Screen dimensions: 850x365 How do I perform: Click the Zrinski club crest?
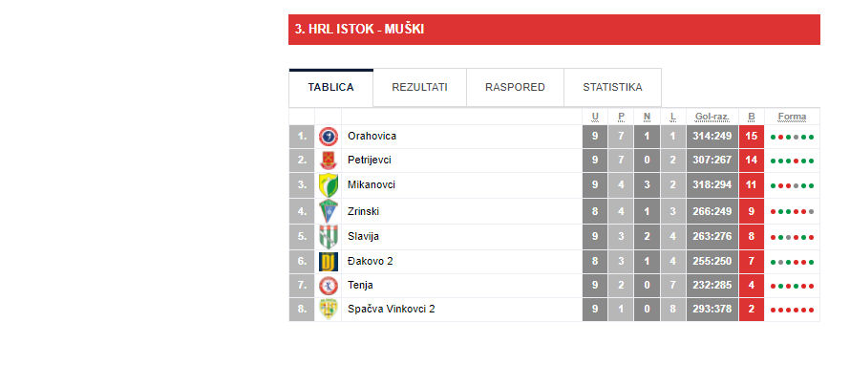[328, 211]
